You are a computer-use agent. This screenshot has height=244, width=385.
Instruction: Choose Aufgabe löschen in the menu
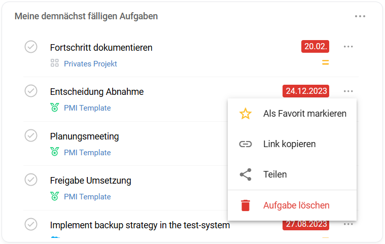(296, 205)
